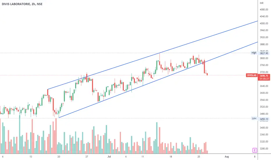271x160 pixels.
Task: Click the Aug date on time axis
Action: (x=227, y=157)
